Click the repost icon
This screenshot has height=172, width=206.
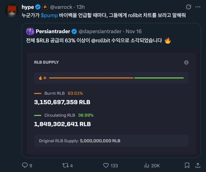tap(65, 165)
